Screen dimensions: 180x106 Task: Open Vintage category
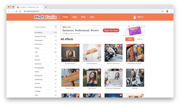(46, 91)
